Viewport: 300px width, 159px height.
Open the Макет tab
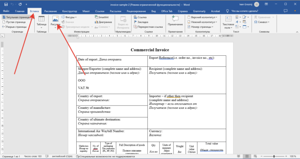[x=86, y=11]
